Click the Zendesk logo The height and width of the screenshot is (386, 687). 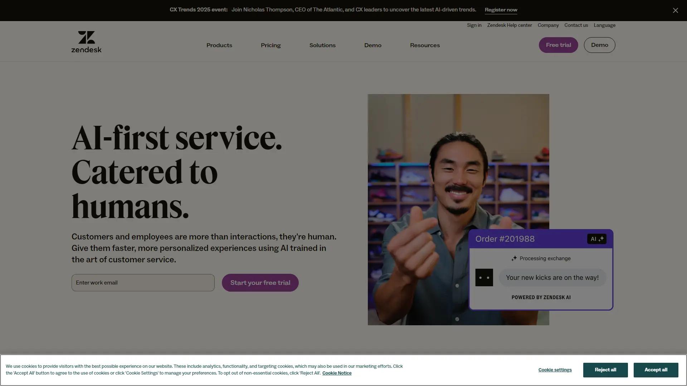click(x=86, y=41)
